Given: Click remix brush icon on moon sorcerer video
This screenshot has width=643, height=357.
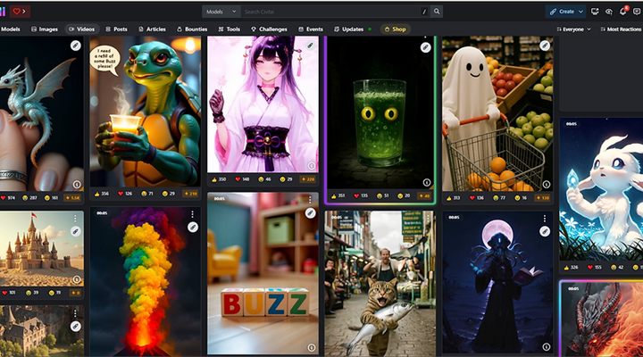Looking at the screenshot, I should (545, 231).
